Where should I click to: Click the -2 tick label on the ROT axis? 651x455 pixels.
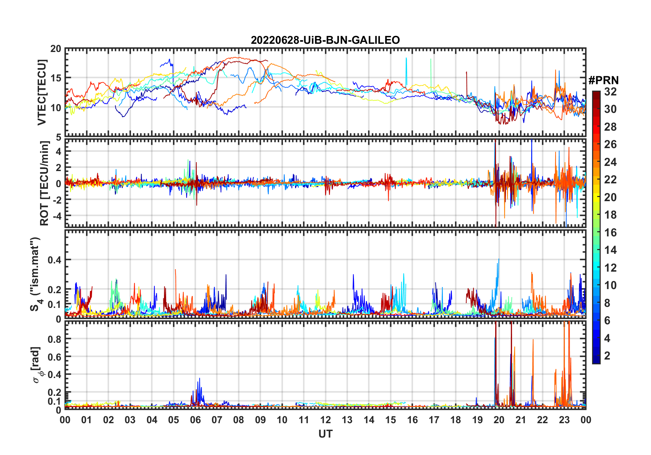(57, 200)
